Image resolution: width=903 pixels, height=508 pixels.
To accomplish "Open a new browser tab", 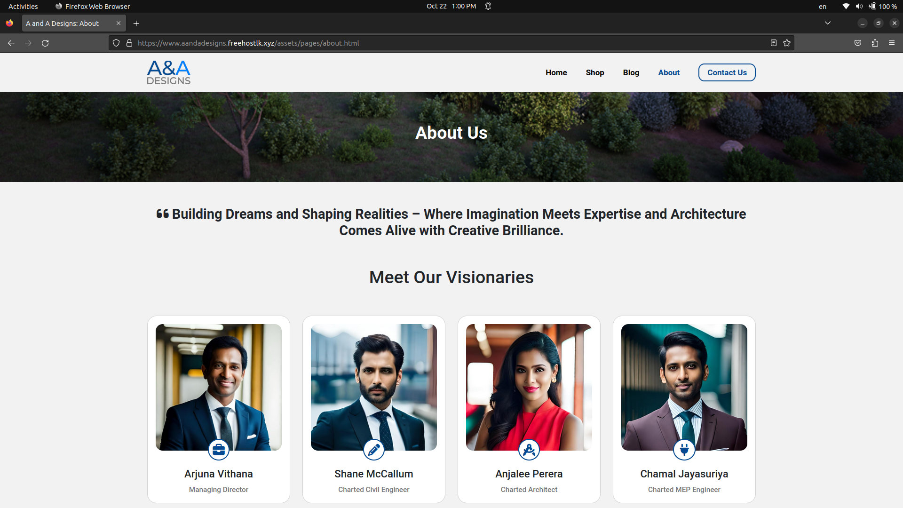I will (x=136, y=23).
